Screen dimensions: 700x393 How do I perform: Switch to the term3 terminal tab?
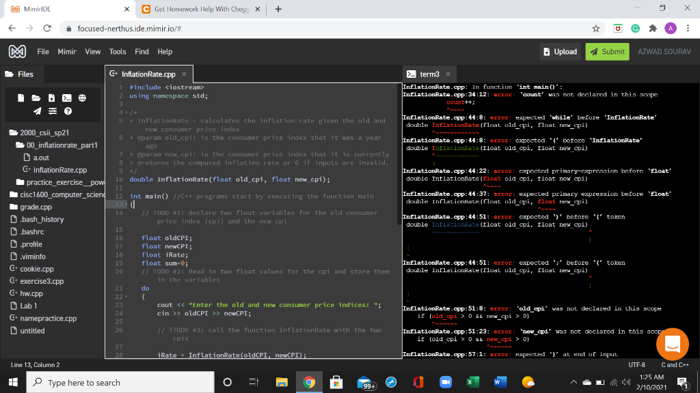point(429,74)
